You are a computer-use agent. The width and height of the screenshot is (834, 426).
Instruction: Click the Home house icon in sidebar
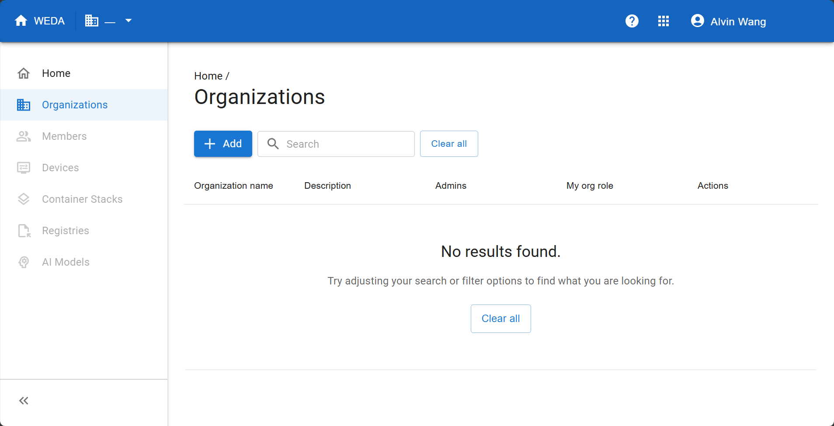(x=24, y=73)
